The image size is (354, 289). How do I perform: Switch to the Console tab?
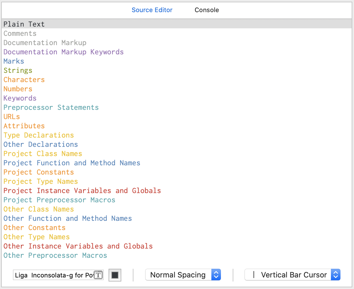coord(206,10)
